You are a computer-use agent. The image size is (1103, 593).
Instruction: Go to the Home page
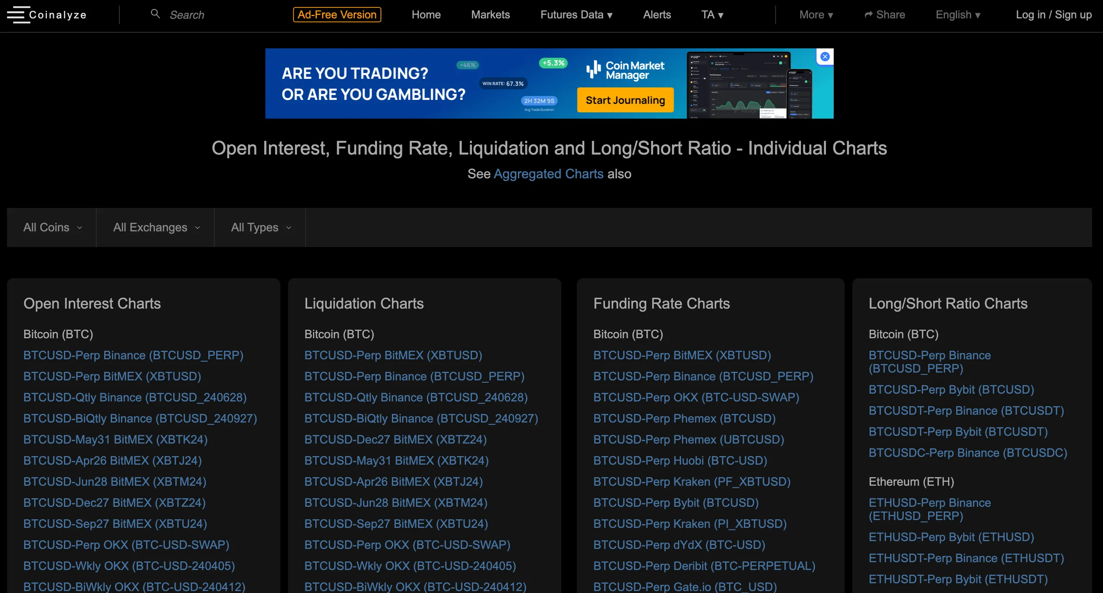[426, 15]
